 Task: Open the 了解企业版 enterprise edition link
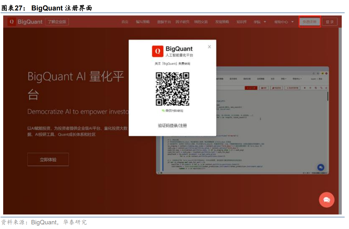tap(57, 22)
